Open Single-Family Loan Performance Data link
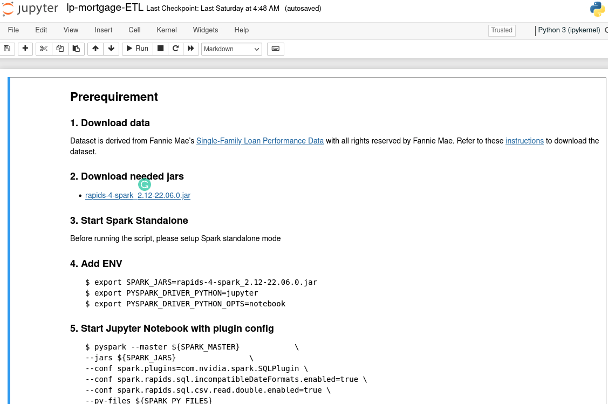This screenshot has height=404, width=608. click(259, 141)
